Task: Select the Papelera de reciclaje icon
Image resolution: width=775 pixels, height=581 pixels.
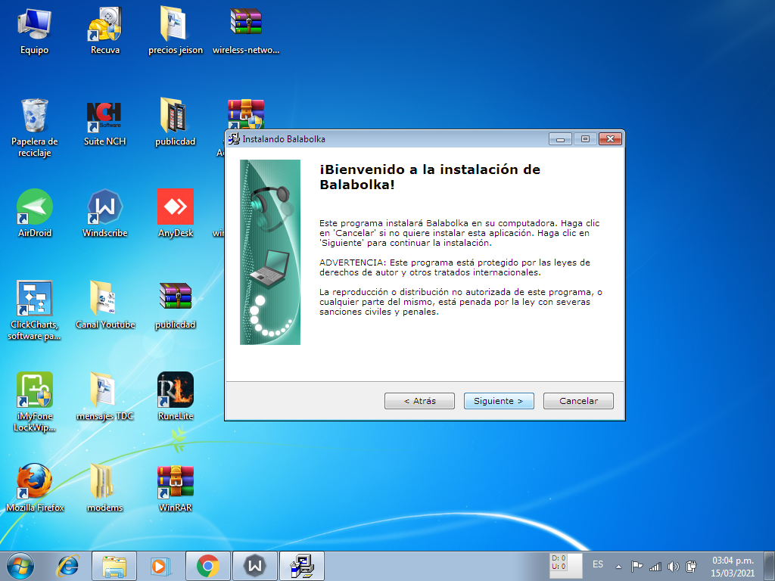Action: pos(35,128)
